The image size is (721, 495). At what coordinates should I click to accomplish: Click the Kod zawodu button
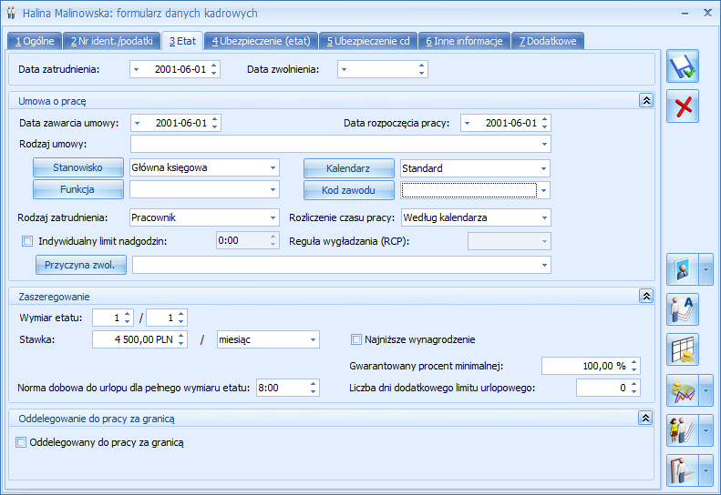tap(348, 190)
